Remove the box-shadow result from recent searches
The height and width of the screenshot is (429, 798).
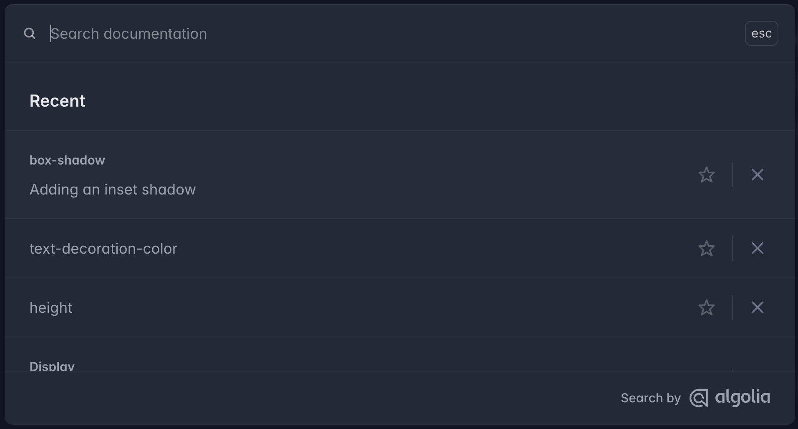(x=757, y=175)
